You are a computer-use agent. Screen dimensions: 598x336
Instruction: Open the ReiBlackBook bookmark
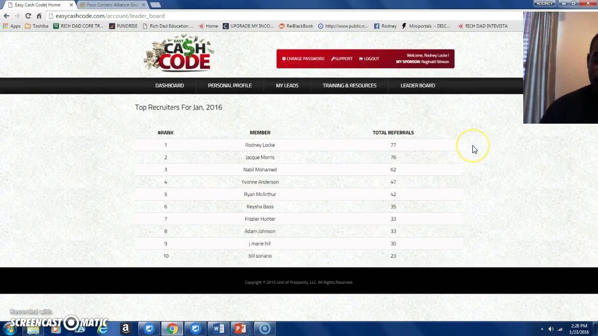(296, 26)
